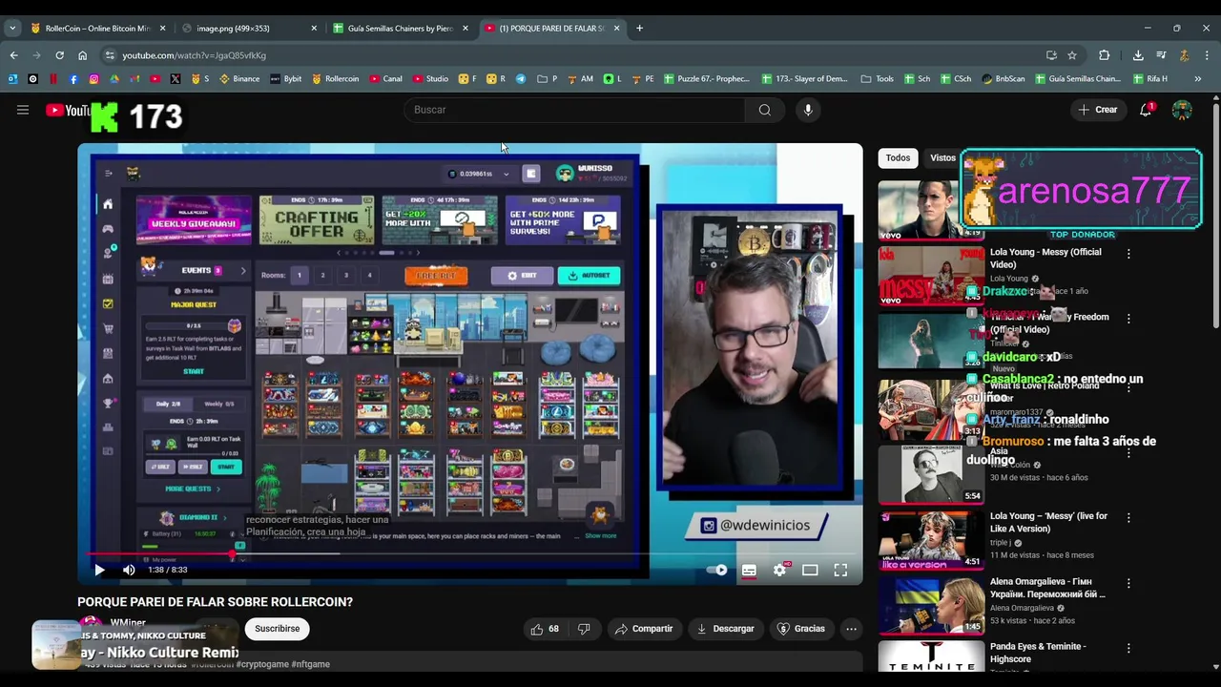The height and width of the screenshot is (687, 1221).
Task: Open options for Lola Young Messy Official Video
Action: pos(1128,254)
